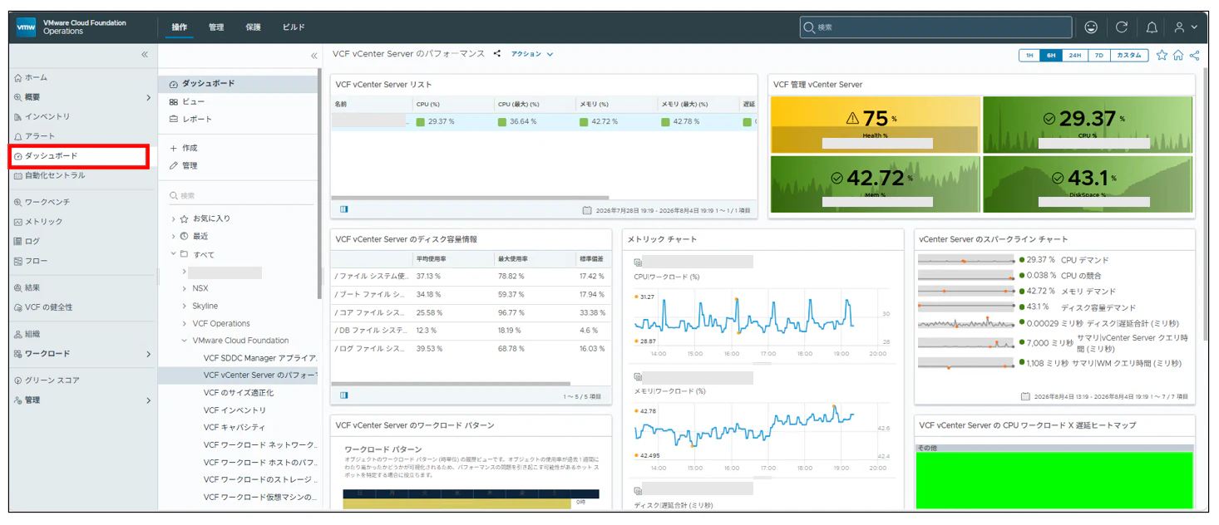The width and height of the screenshot is (1219, 525).
Task: Set time range to 1H
Action: click(x=1029, y=56)
